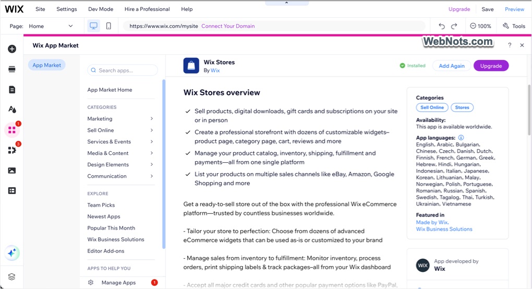Viewport: 532px width, 289px height.
Task: Open the 100% zoom control
Action: (480, 26)
